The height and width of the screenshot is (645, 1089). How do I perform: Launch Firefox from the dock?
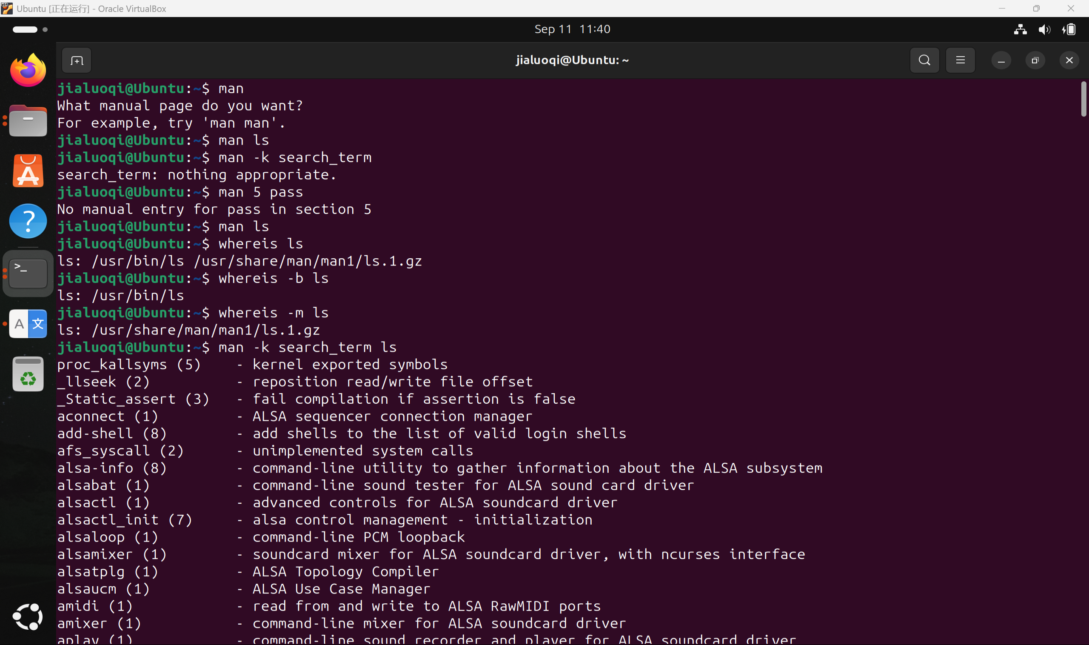pos(28,70)
